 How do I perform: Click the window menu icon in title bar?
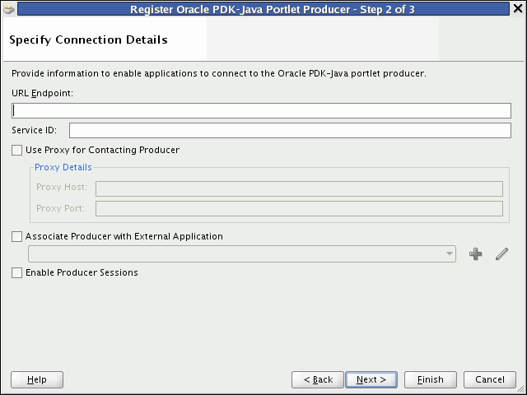[9, 9]
